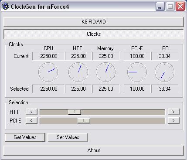Click the CPU clock dial gauge
This screenshot has height=160, width=187.
48,72
